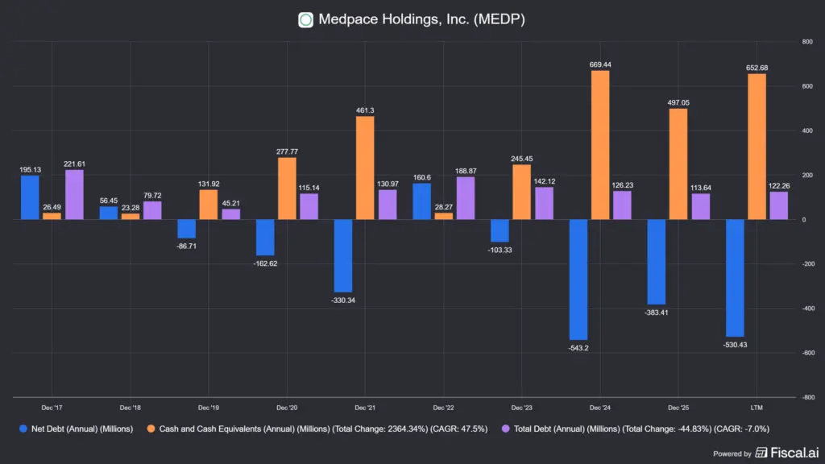Screen dimensions: 825x464
Task: Click the 142.12 total debt bar
Action: tap(544, 204)
